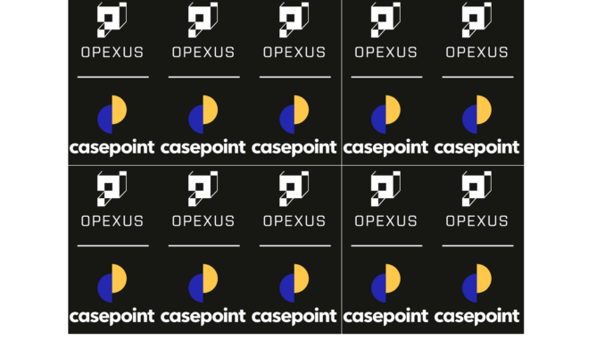This screenshot has height=340, width=605.
Task: Click the OPEXUS cube icon in top row's fourth tile
Action: coord(385,20)
